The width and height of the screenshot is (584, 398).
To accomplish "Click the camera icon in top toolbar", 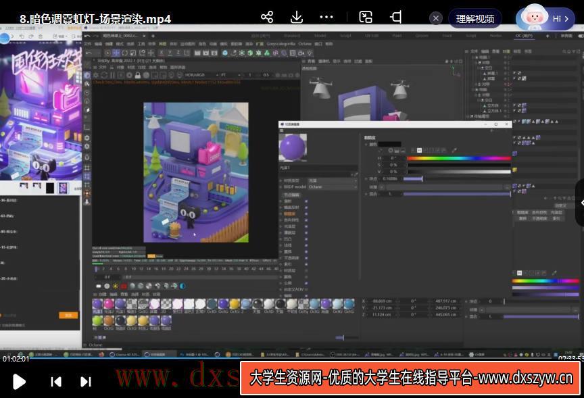I will click(x=301, y=53).
